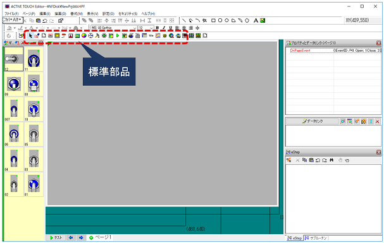Select the text A tool

pos(256,21)
